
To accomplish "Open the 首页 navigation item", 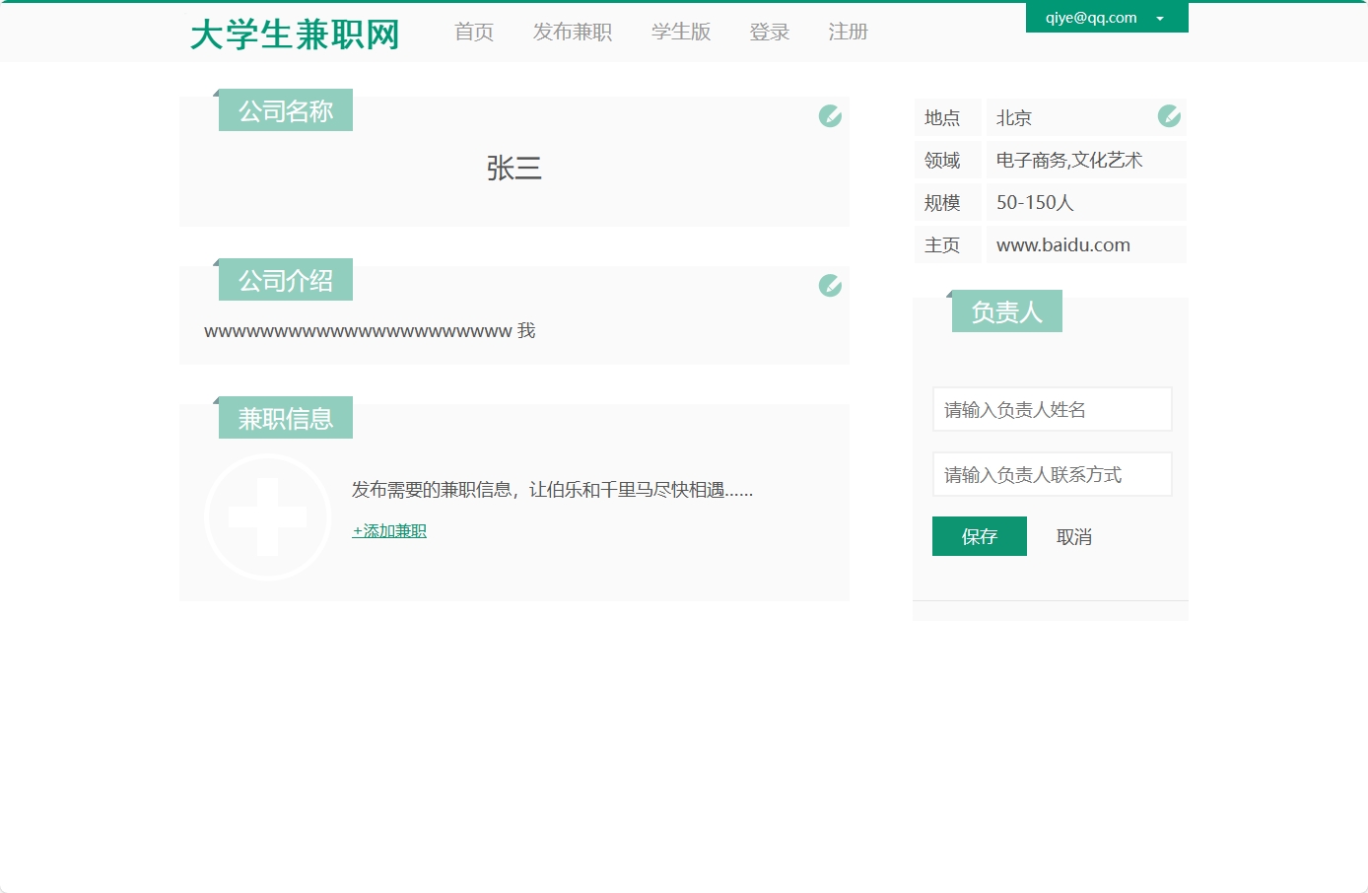I will [473, 32].
